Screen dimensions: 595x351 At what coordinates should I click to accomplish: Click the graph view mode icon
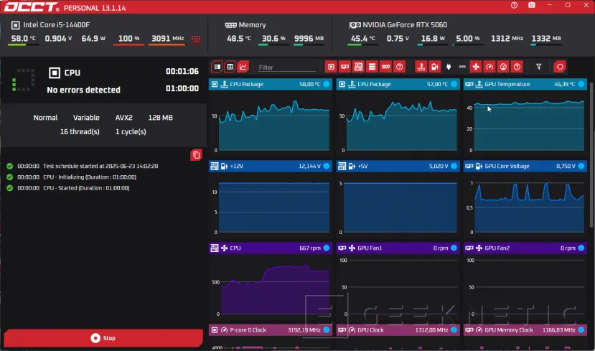point(243,67)
